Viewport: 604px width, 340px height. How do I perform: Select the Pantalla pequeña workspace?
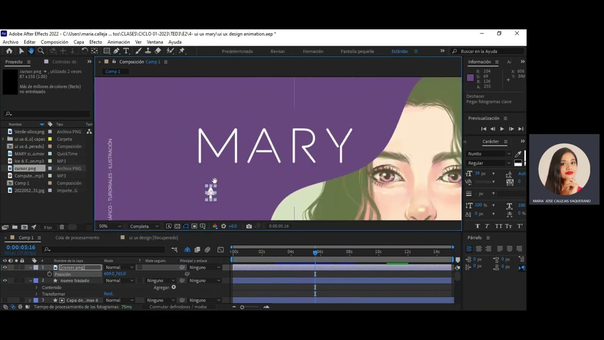(357, 51)
